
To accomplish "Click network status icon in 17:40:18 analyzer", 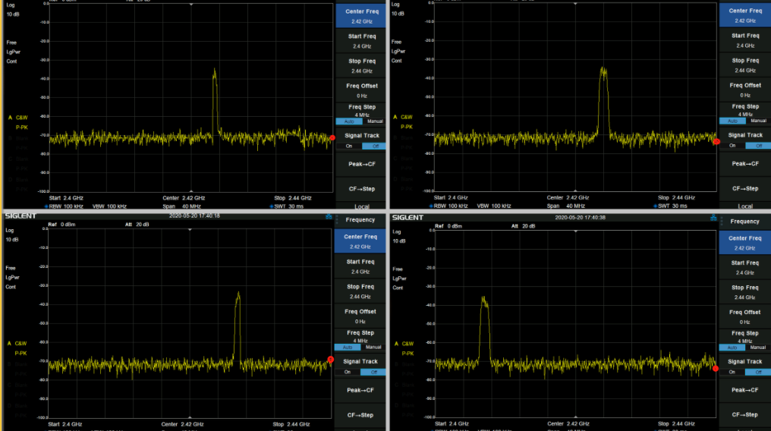I will point(329,217).
